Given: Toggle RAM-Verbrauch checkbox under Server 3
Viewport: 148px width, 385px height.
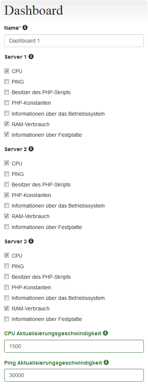Looking at the screenshot, I should (x=7, y=308).
